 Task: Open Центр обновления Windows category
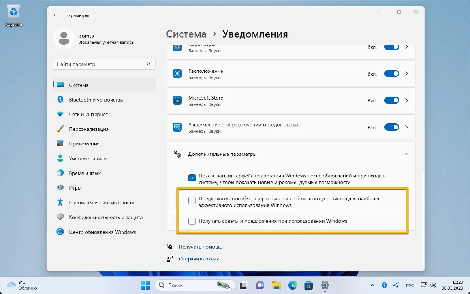104,232
